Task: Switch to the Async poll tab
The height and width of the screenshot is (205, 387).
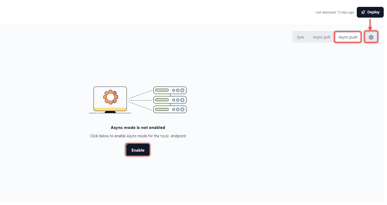Action: pos(321,37)
